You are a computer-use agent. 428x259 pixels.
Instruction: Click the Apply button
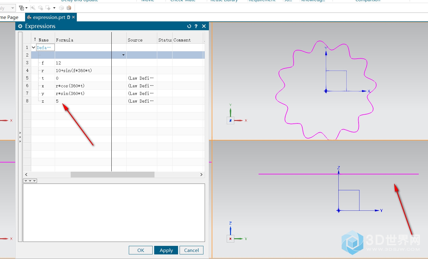pos(166,250)
